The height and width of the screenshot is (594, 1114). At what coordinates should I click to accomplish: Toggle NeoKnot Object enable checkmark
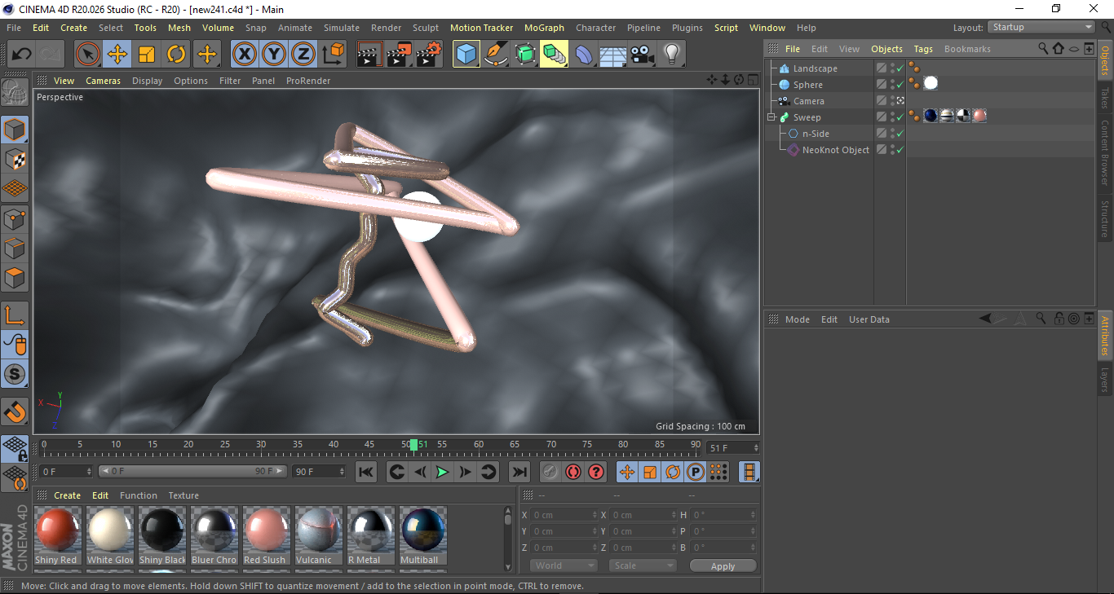click(900, 150)
